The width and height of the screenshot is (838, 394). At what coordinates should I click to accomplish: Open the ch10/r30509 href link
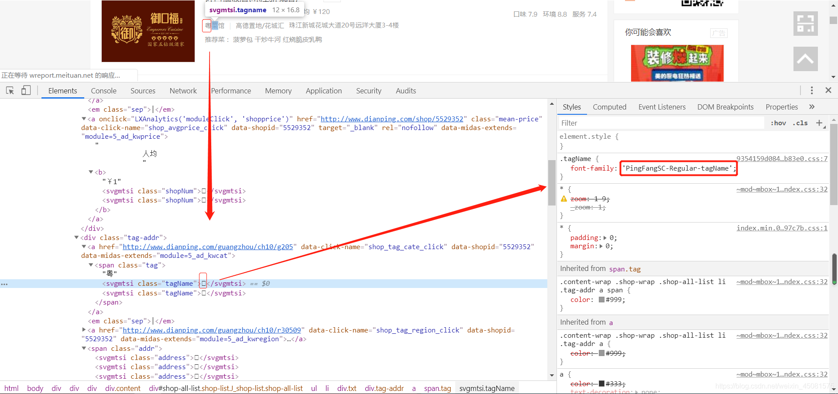(x=212, y=330)
